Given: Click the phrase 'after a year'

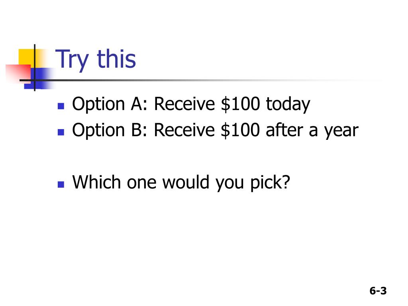Looking at the screenshot, I should pyautogui.click(x=312, y=131).
